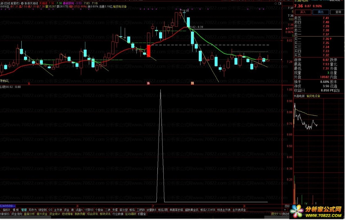Click the diamond icon above the chart
The height and width of the screenshot is (220, 346).
(x=276, y=4)
